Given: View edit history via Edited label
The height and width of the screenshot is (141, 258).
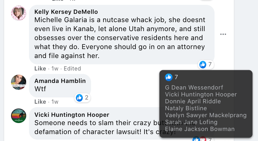Looking at the screenshot, I should pos(72,68).
